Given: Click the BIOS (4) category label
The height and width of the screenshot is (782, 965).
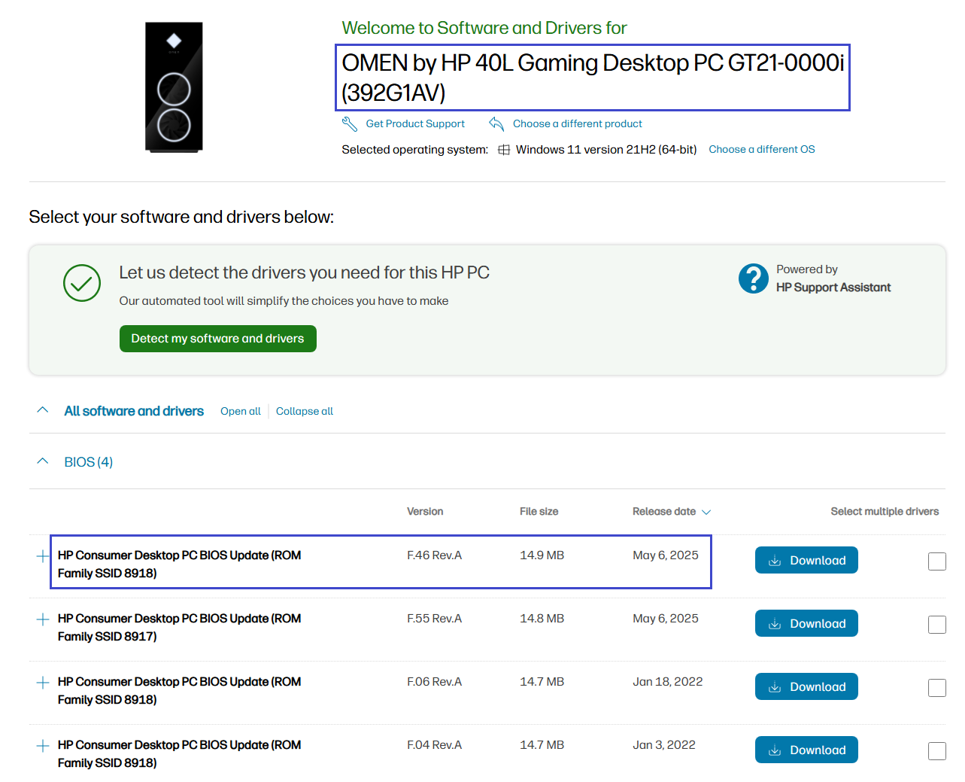Looking at the screenshot, I should click(x=89, y=462).
